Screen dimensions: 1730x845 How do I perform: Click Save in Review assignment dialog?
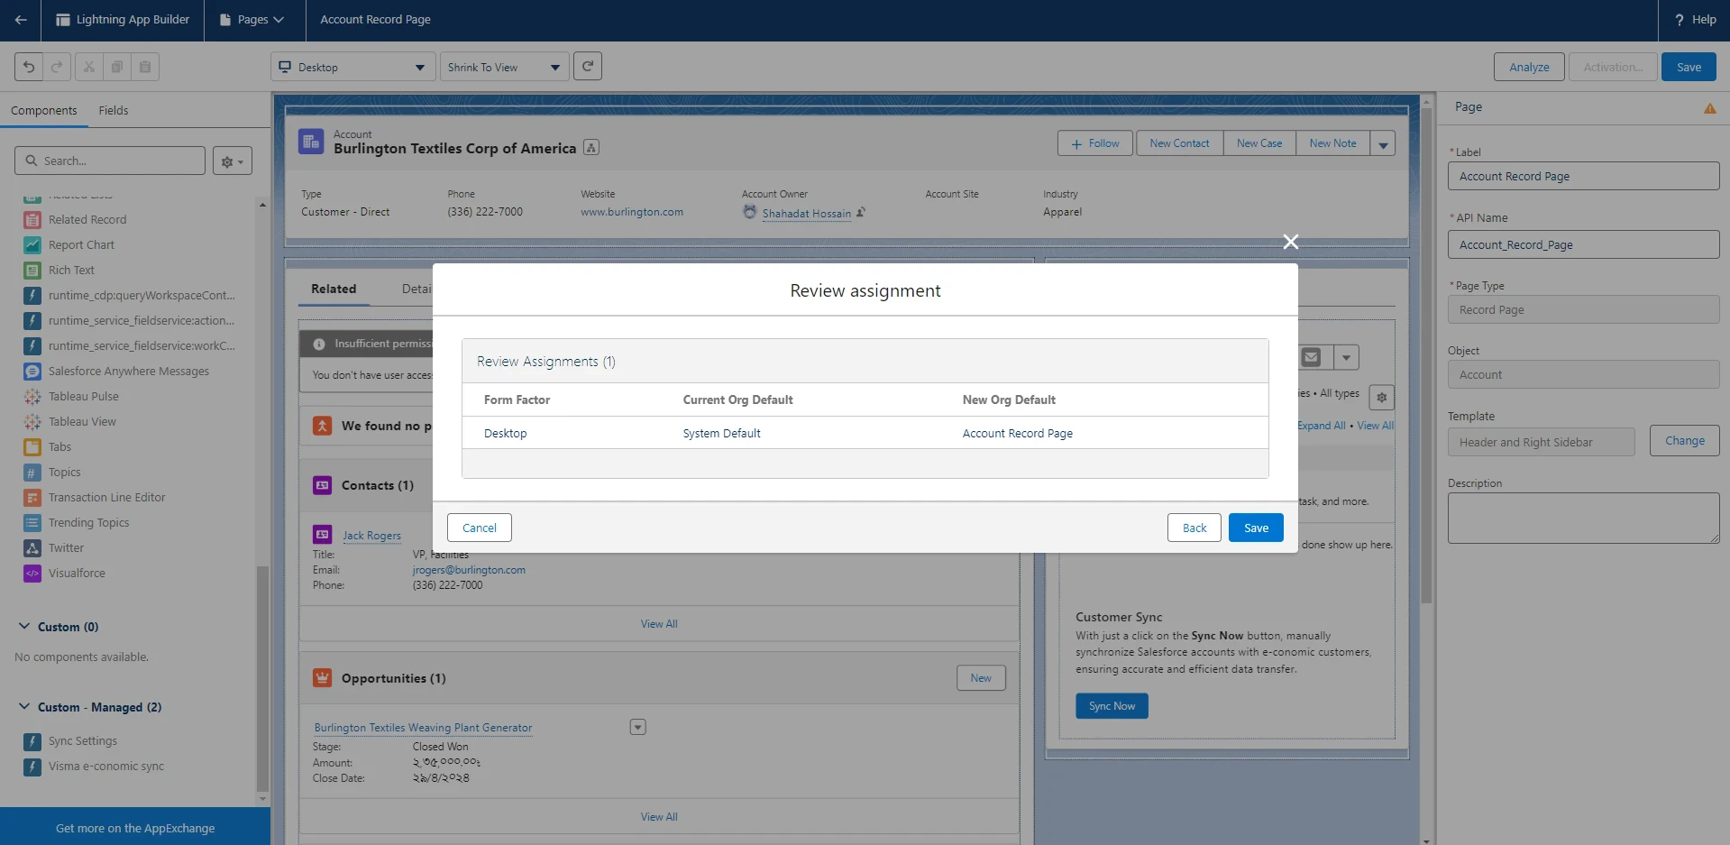[1256, 528]
